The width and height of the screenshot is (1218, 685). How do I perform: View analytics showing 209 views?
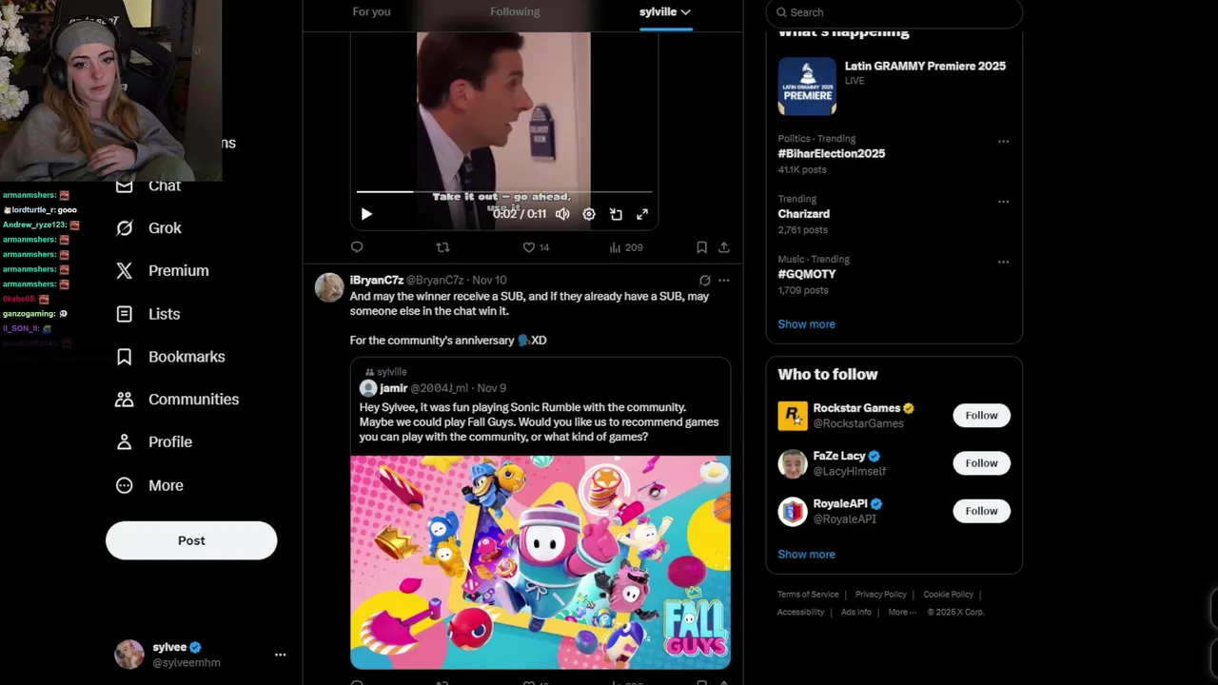[626, 247]
